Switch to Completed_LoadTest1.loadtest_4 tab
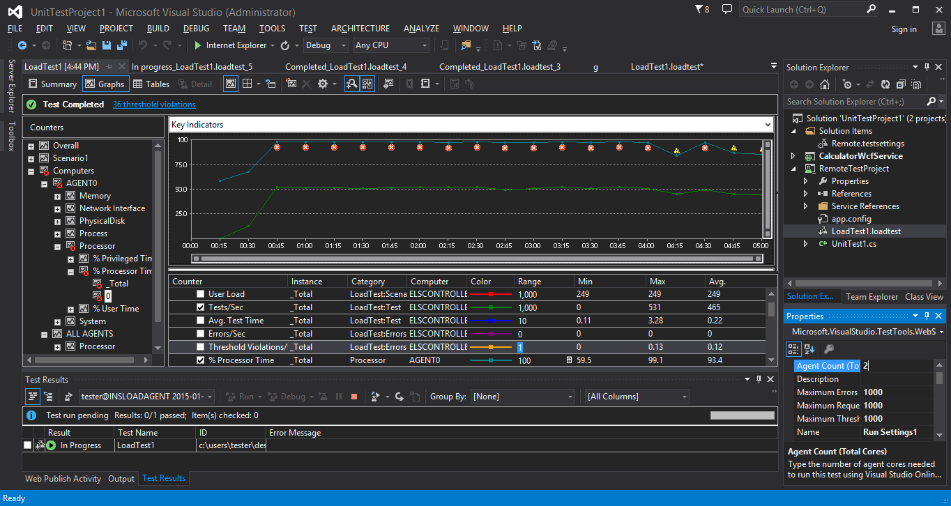 pos(346,67)
